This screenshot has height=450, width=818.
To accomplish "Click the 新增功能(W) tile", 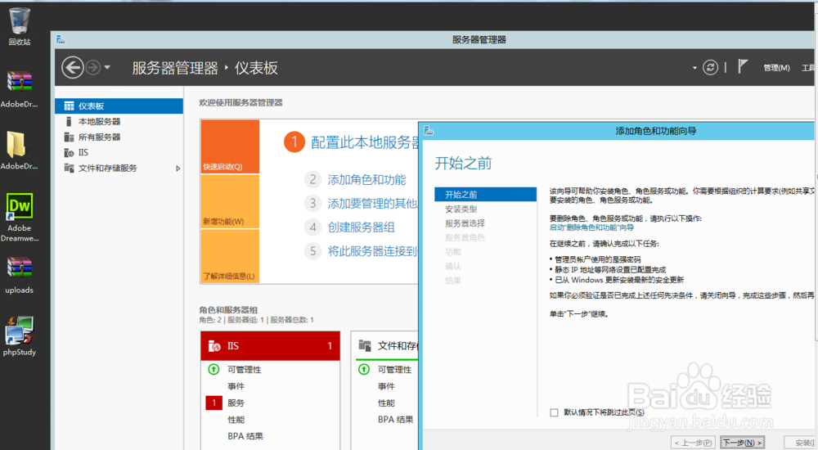I will [x=230, y=201].
